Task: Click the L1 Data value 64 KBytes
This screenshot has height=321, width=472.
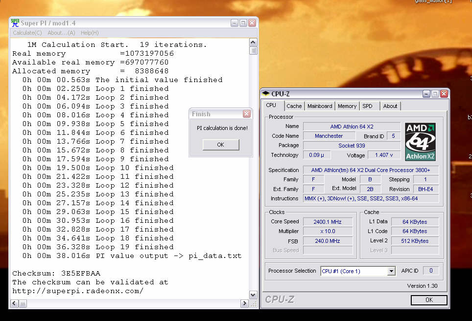Action: [415, 222]
